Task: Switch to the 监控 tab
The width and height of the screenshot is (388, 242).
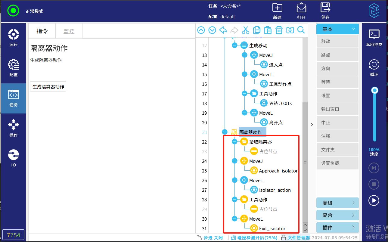Action: [69, 31]
